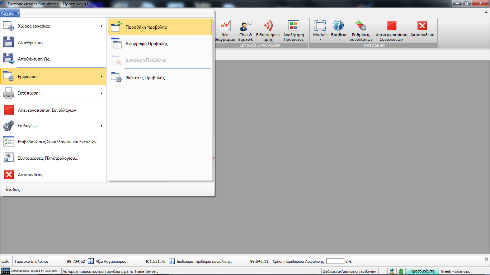Open the Module dropdown in the ribbon
The image size is (490, 275).
[x=320, y=31]
